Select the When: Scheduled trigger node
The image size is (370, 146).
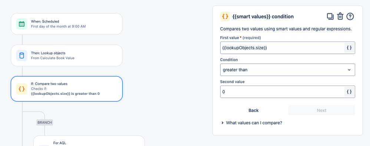pyautogui.click(x=66, y=24)
